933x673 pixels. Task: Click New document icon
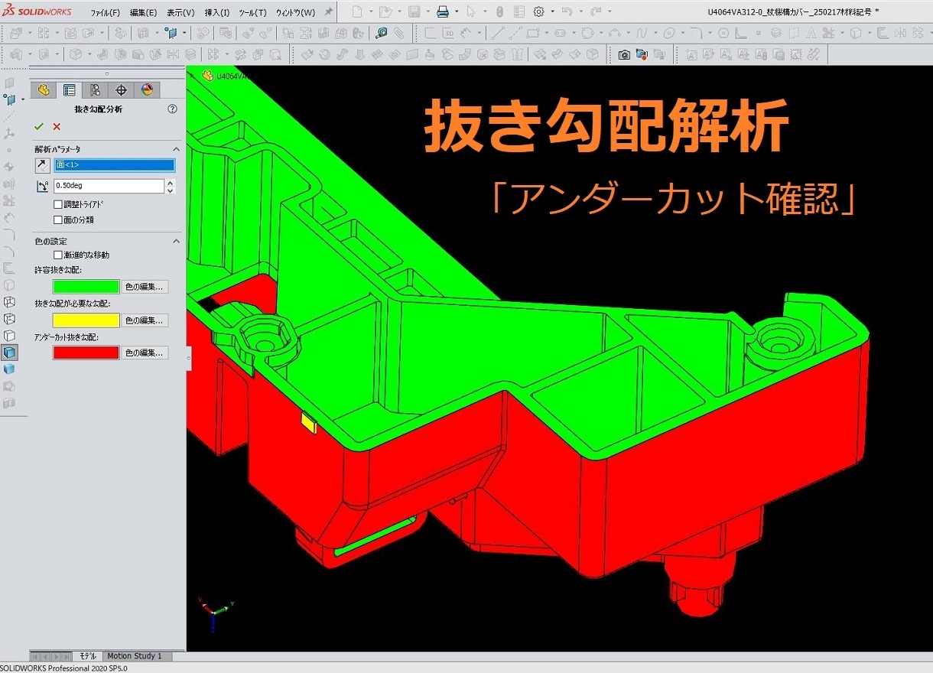click(x=357, y=12)
